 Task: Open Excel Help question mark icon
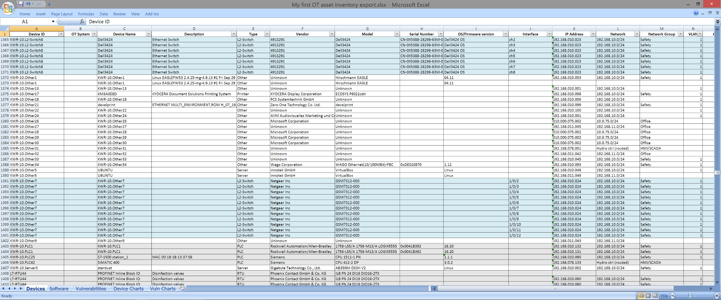coord(696,13)
